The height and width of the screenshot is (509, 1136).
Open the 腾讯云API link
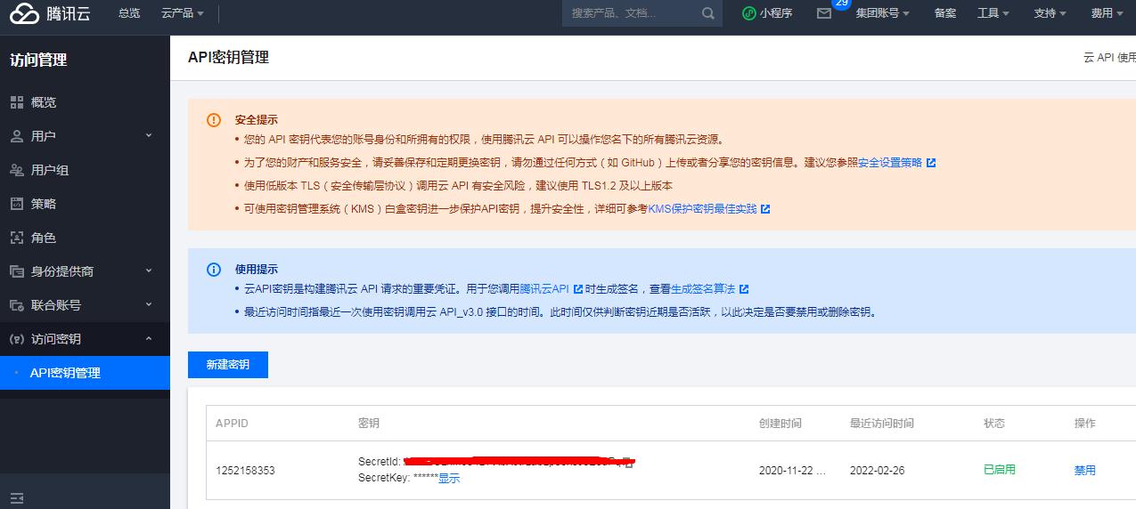(x=544, y=289)
